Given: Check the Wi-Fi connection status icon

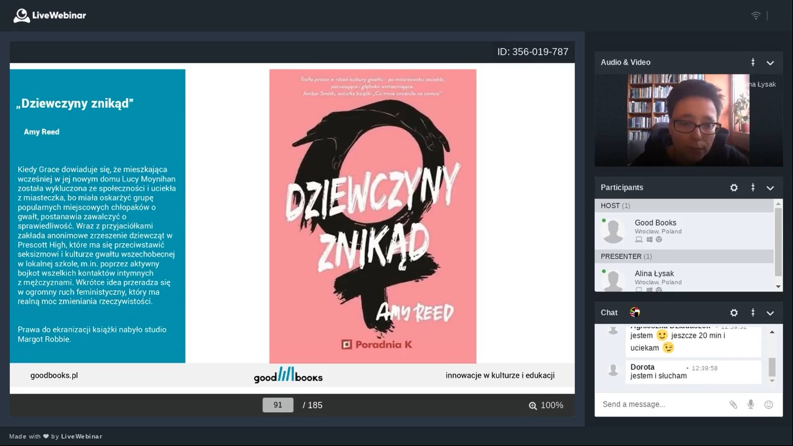Looking at the screenshot, I should [755, 16].
